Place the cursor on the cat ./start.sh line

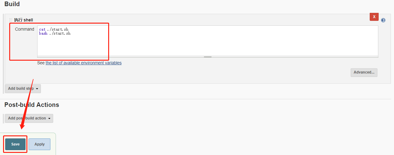[x=54, y=29]
